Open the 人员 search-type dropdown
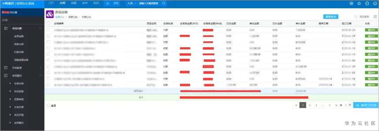 (132, 4)
